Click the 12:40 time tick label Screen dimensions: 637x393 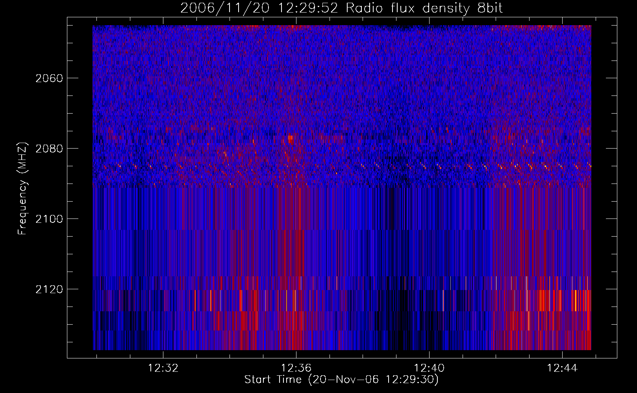[x=429, y=368]
